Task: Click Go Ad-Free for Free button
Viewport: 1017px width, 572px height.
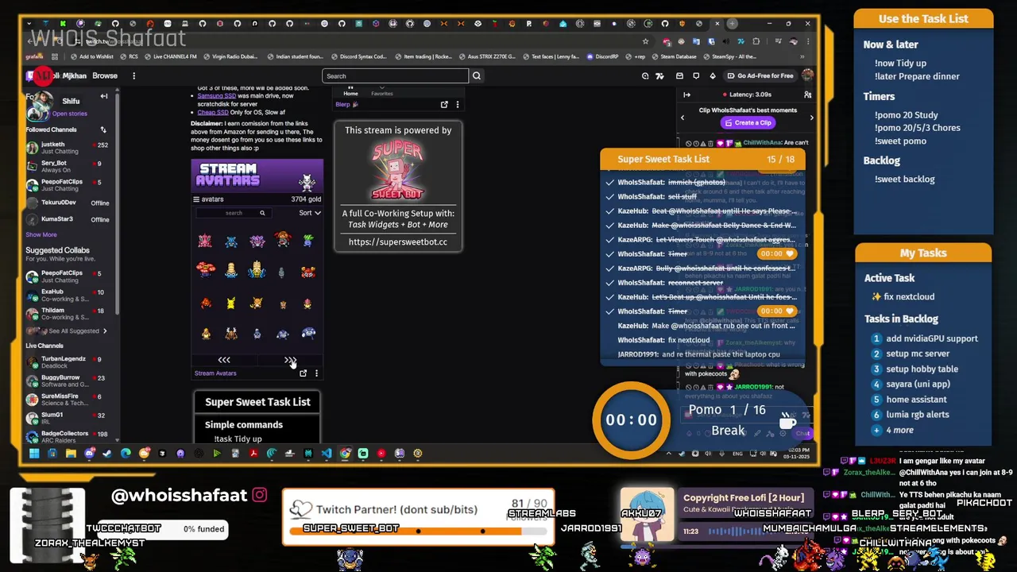Action: (x=760, y=75)
